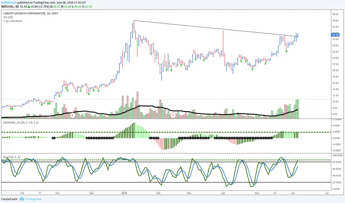Select the blue 31.43 current price label
Screen dimensions: 345x203
(335, 35)
